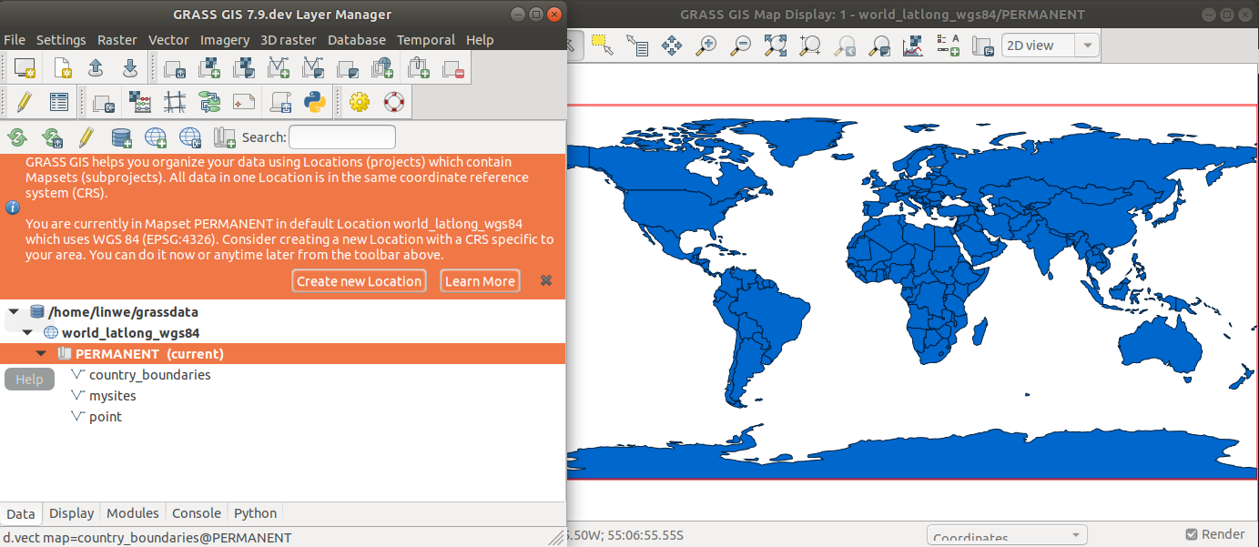
Task: Open the GRASS manual lifebuoy icon
Action: [x=393, y=102]
